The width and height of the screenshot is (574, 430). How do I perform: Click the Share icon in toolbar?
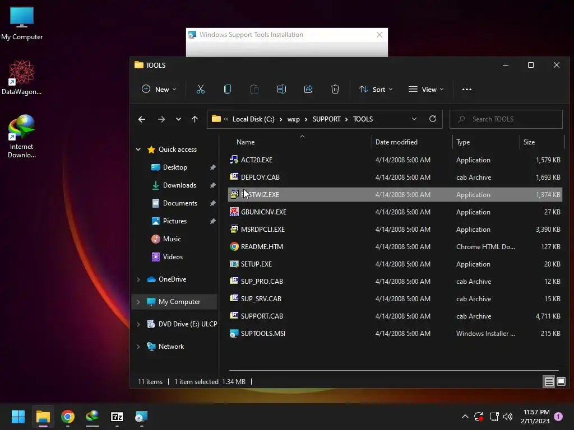point(308,89)
